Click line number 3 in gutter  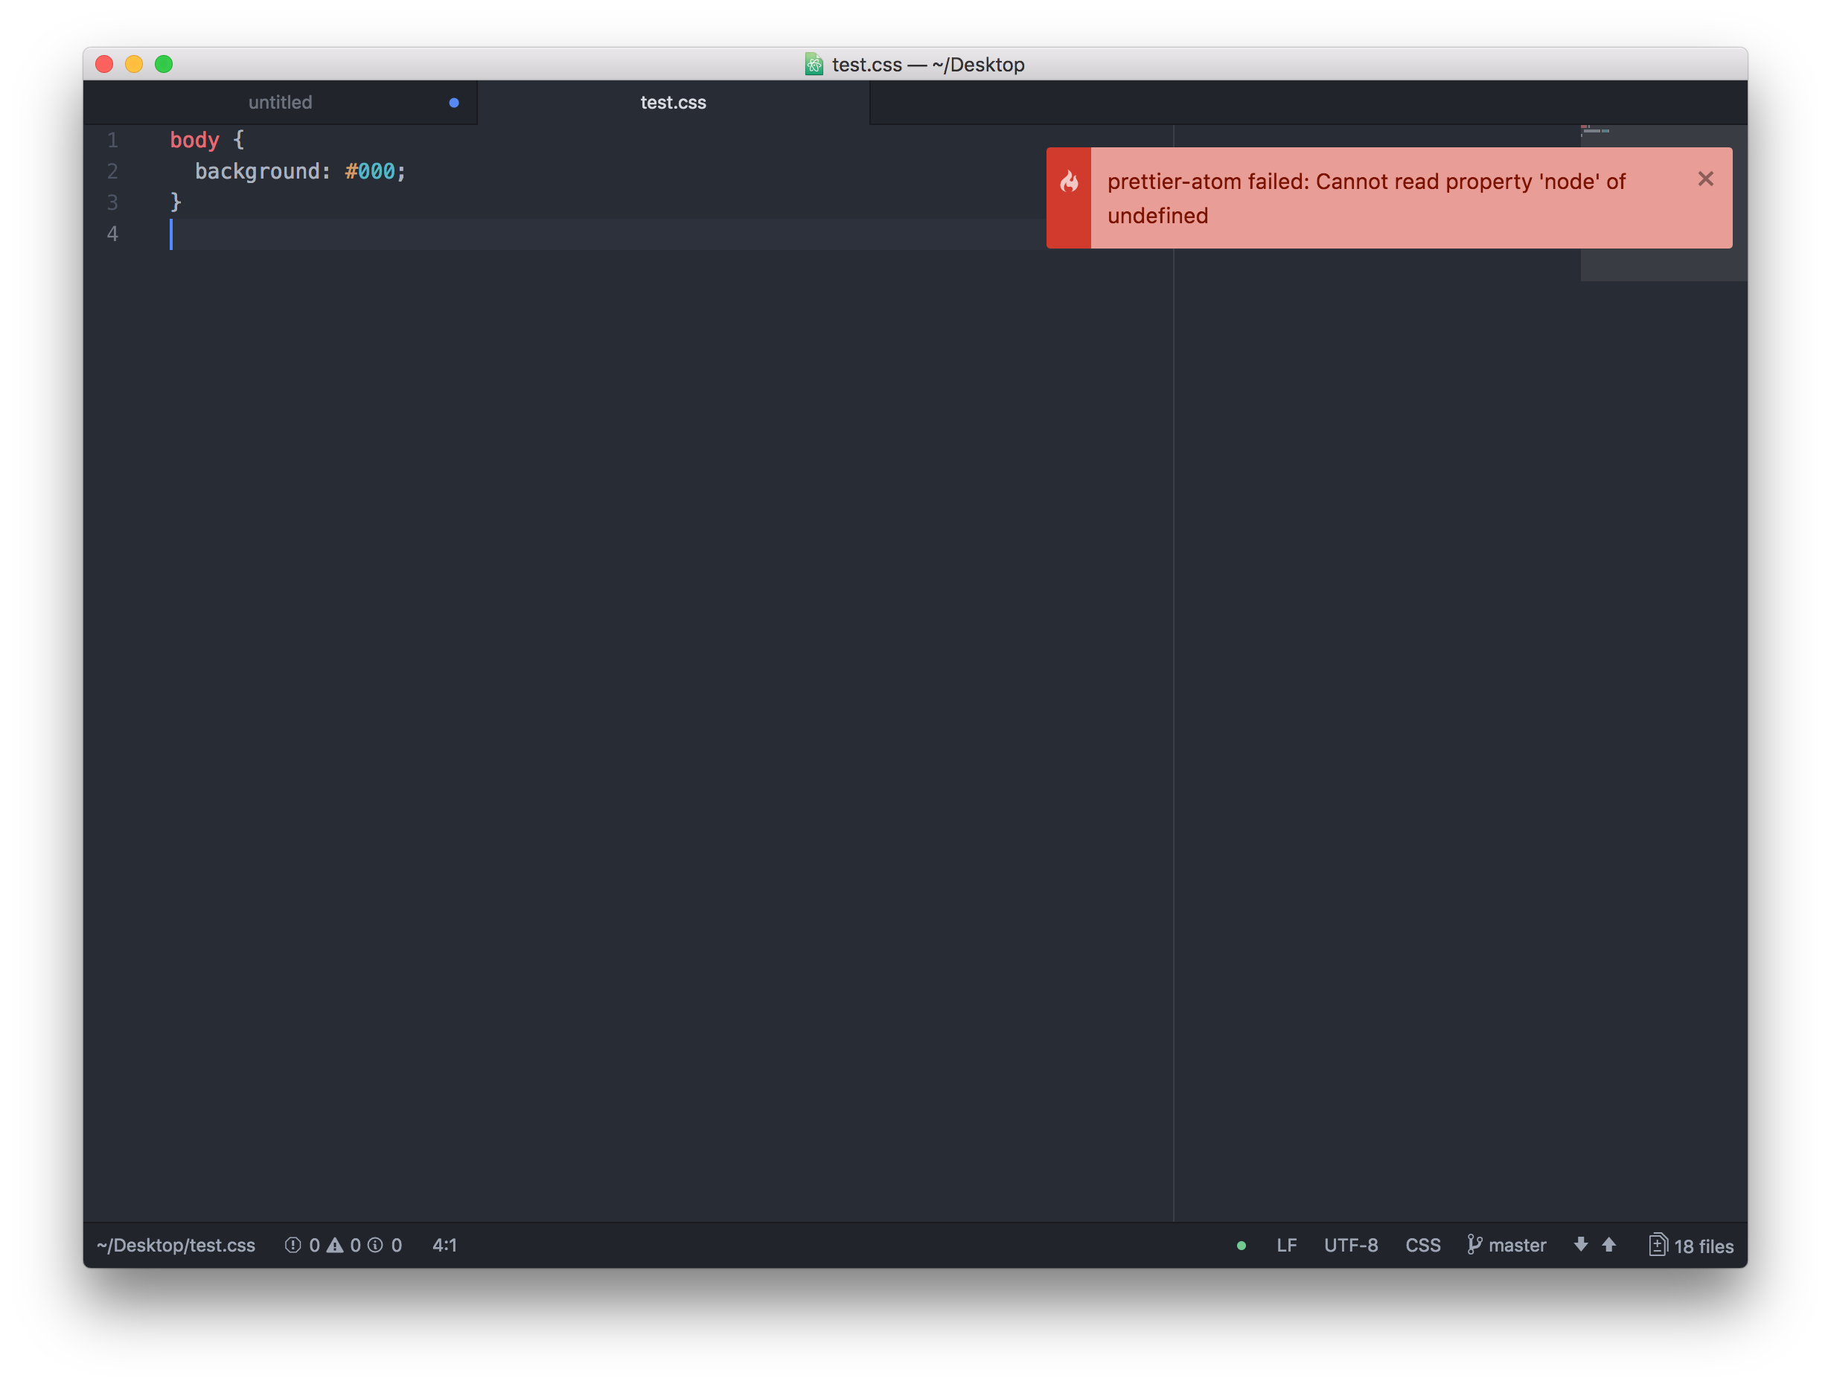pos(112,202)
